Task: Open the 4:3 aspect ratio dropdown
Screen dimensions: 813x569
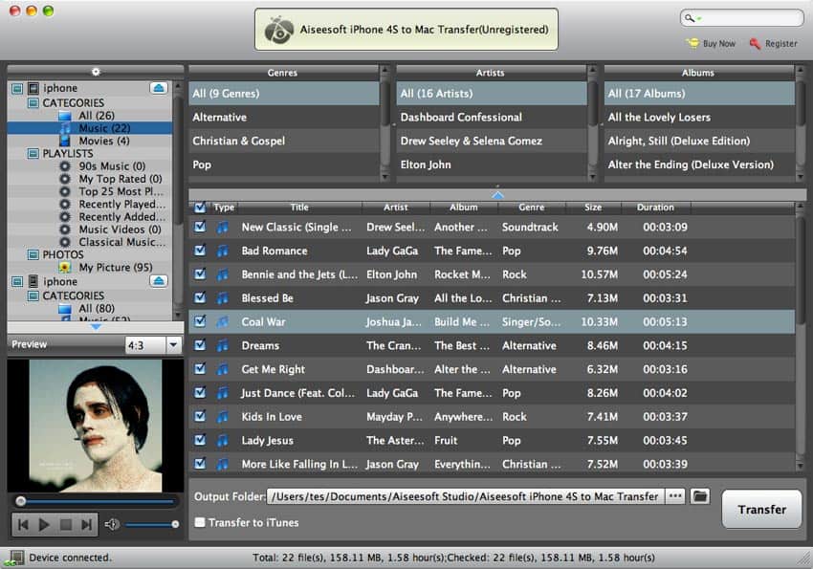Action: pyautogui.click(x=173, y=344)
